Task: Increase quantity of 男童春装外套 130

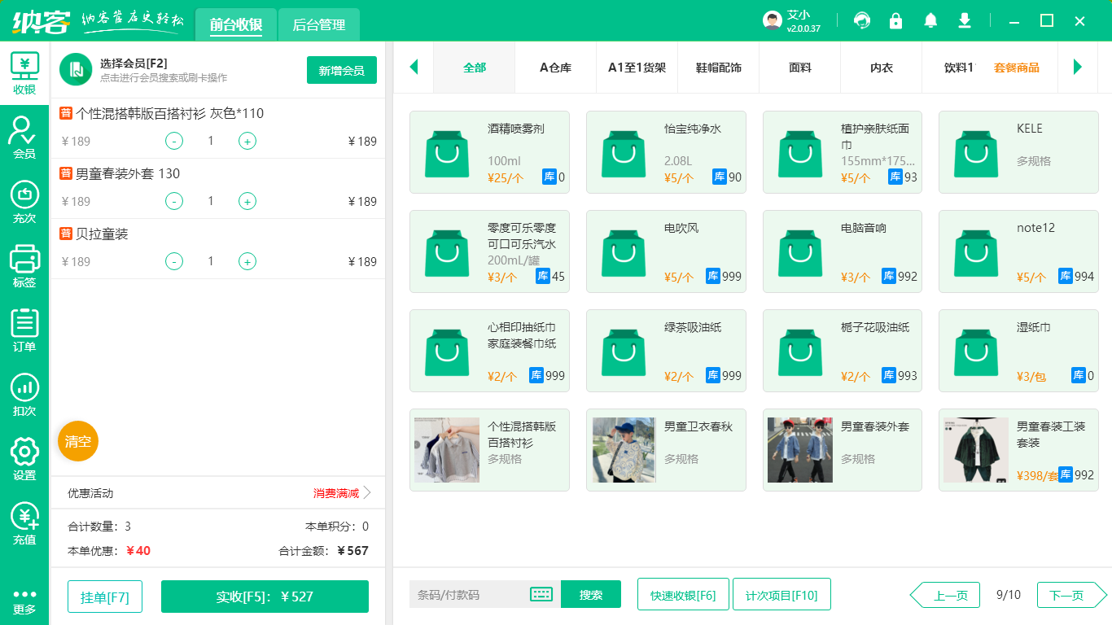Action: (247, 201)
